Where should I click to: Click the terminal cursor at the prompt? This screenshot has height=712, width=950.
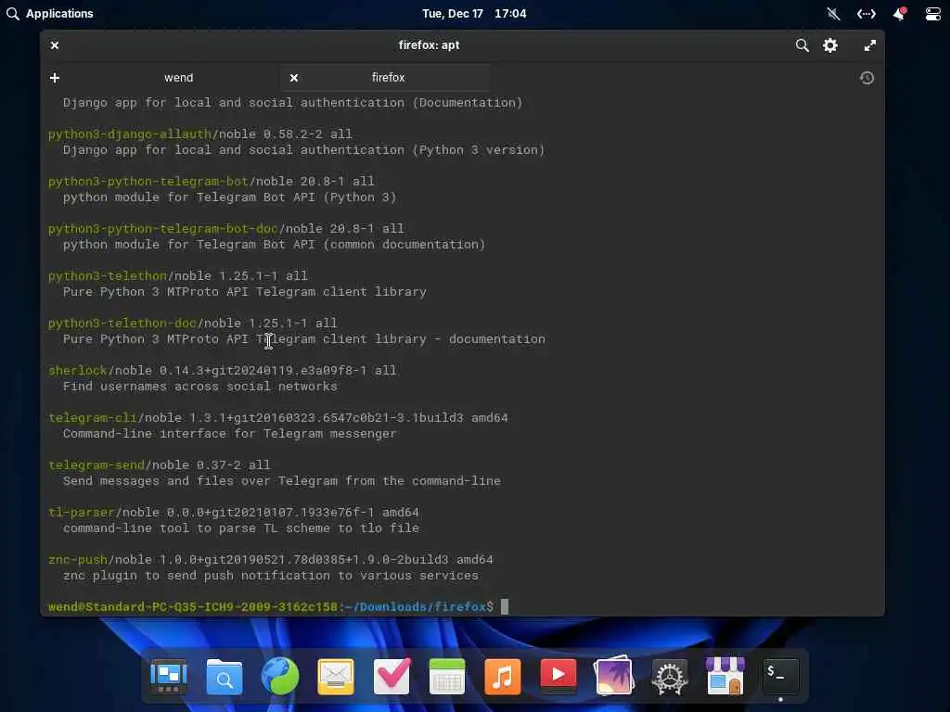click(x=505, y=606)
